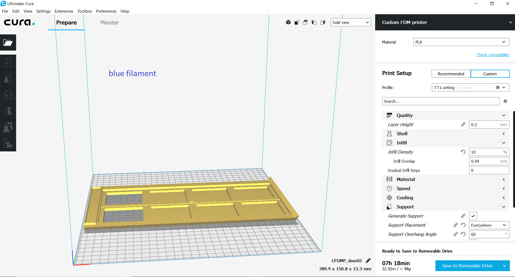Select the Move tool in the left toolbar
Viewport: 515px width, 277px height.
(8, 63)
